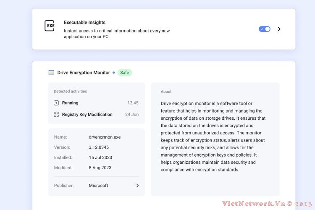Click the EXE Executable Insights icon
315x210 pixels.
50,26
